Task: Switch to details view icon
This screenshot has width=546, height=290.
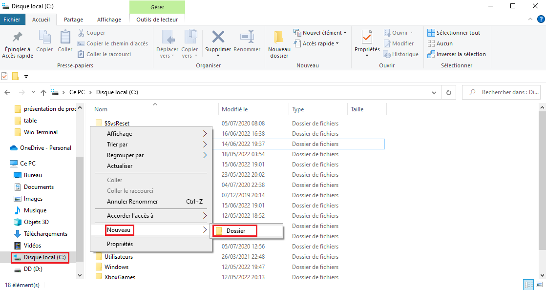Action: pyautogui.click(x=528, y=285)
